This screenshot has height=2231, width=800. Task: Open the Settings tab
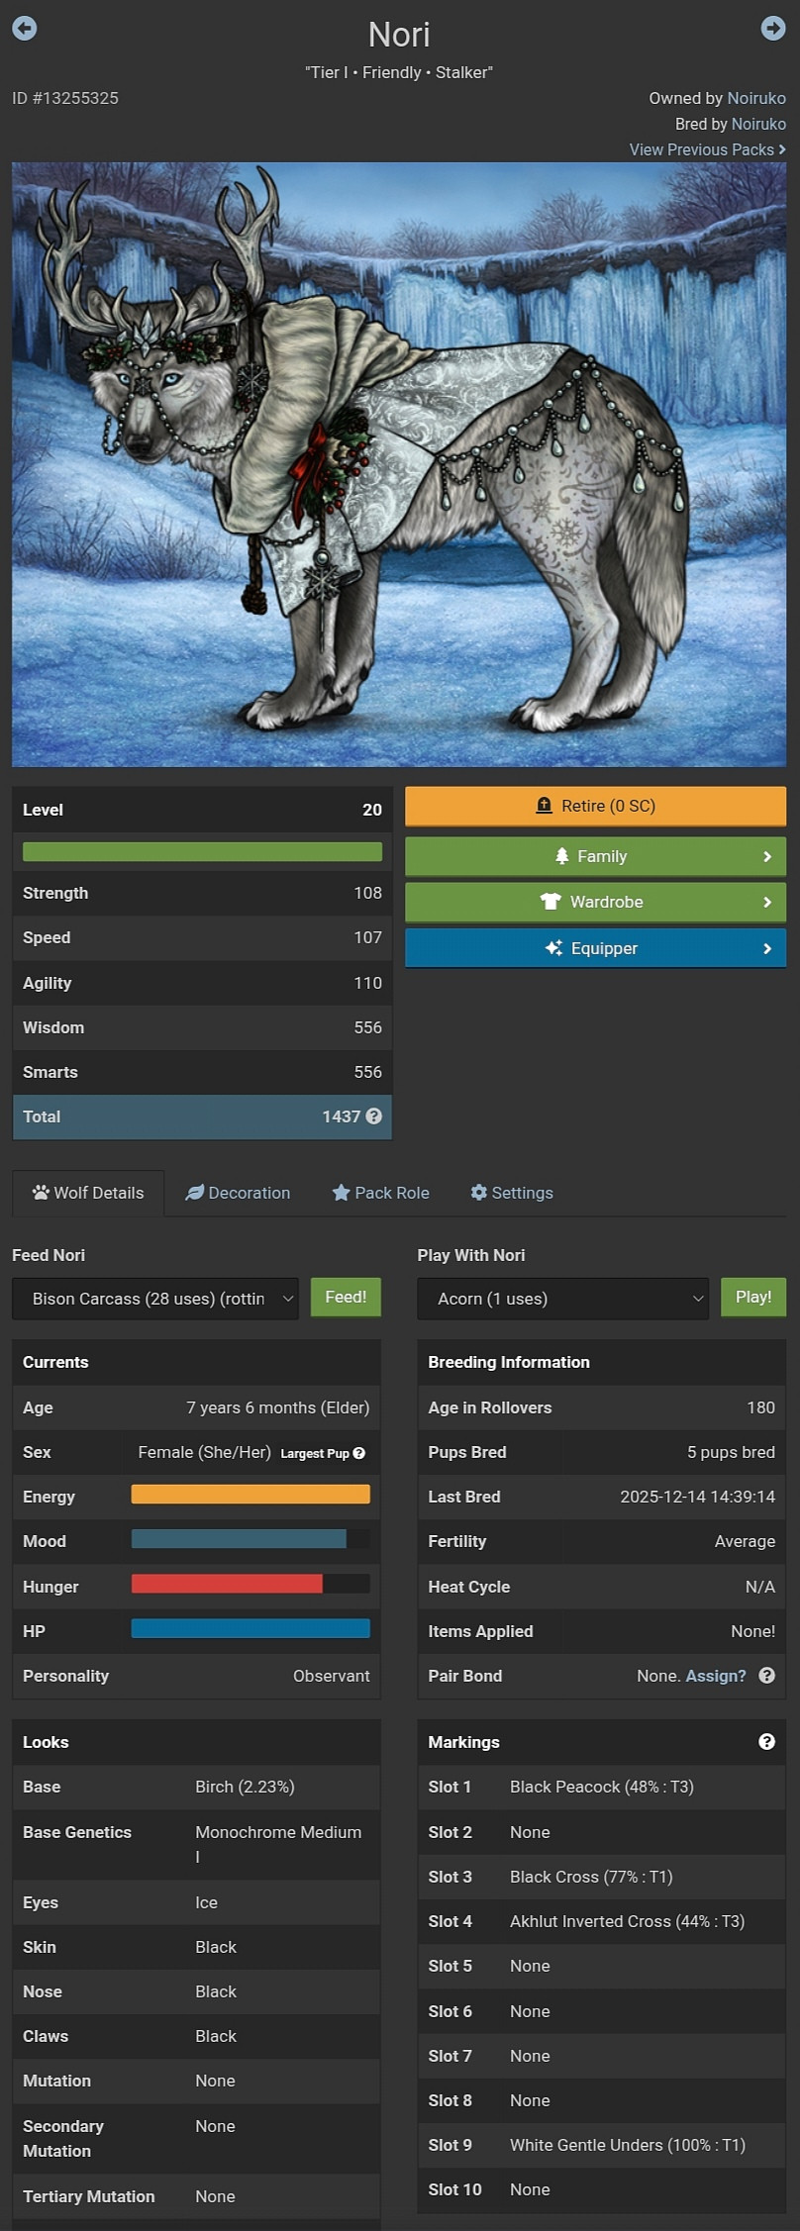click(x=512, y=1193)
